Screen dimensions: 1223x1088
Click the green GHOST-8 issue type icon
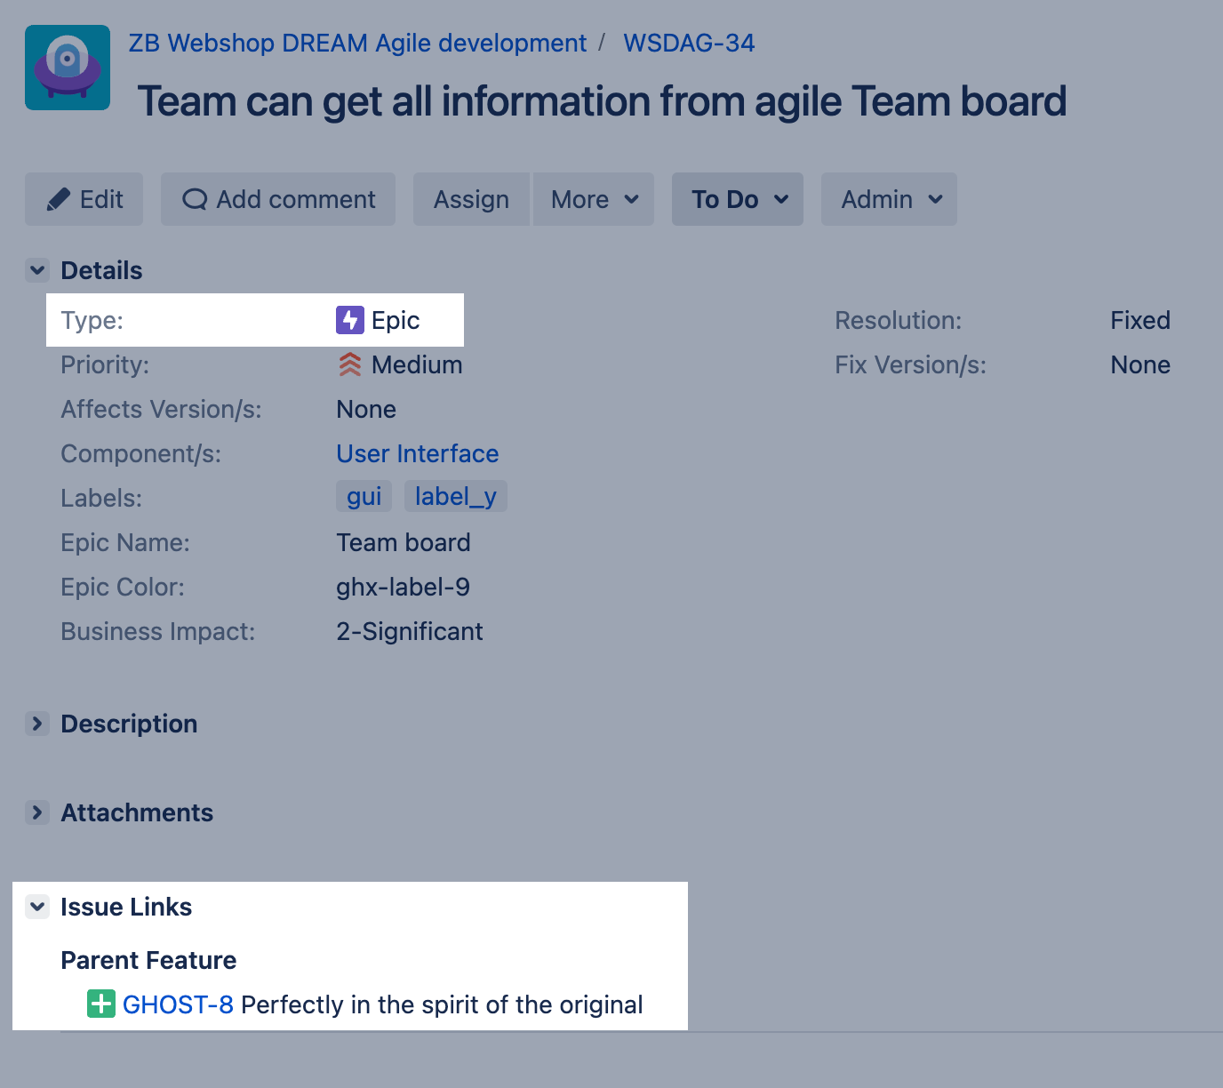101,1004
